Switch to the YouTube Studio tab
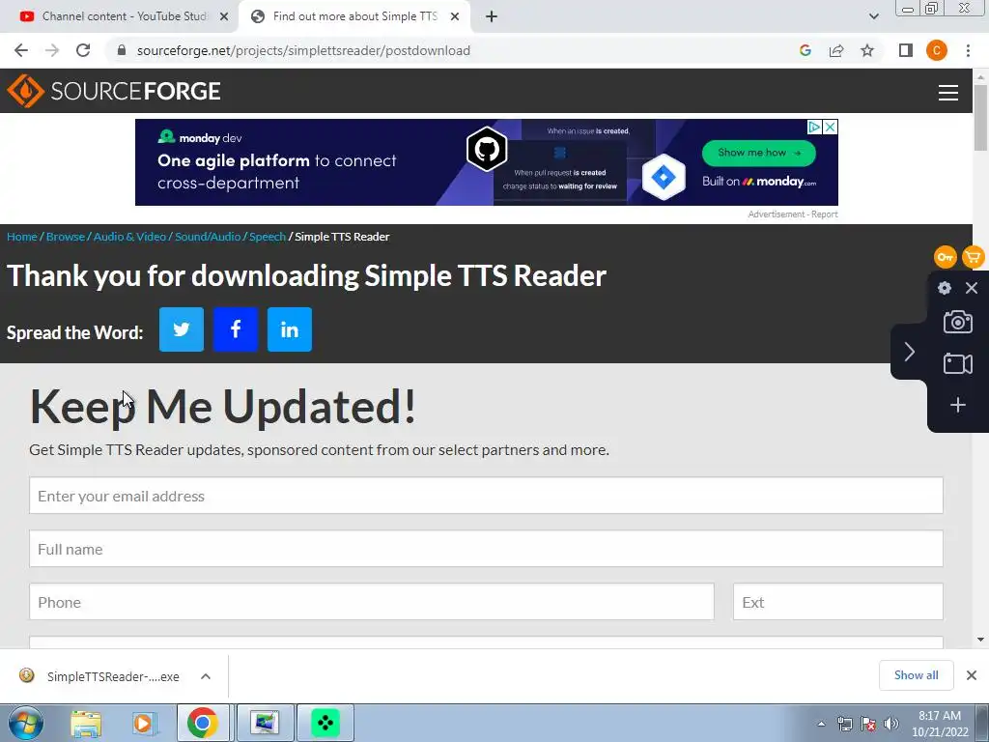This screenshot has width=989, height=742. click(119, 16)
